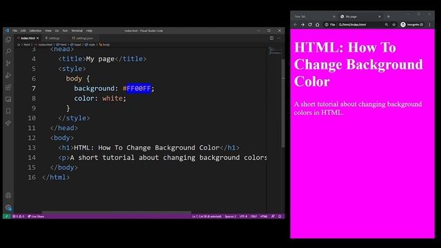This screenshot has height=248, width=441.
Task: Open the Terminal menu
Action: 76,30
